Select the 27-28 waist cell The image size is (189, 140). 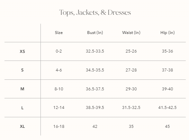tap(131, 70)
